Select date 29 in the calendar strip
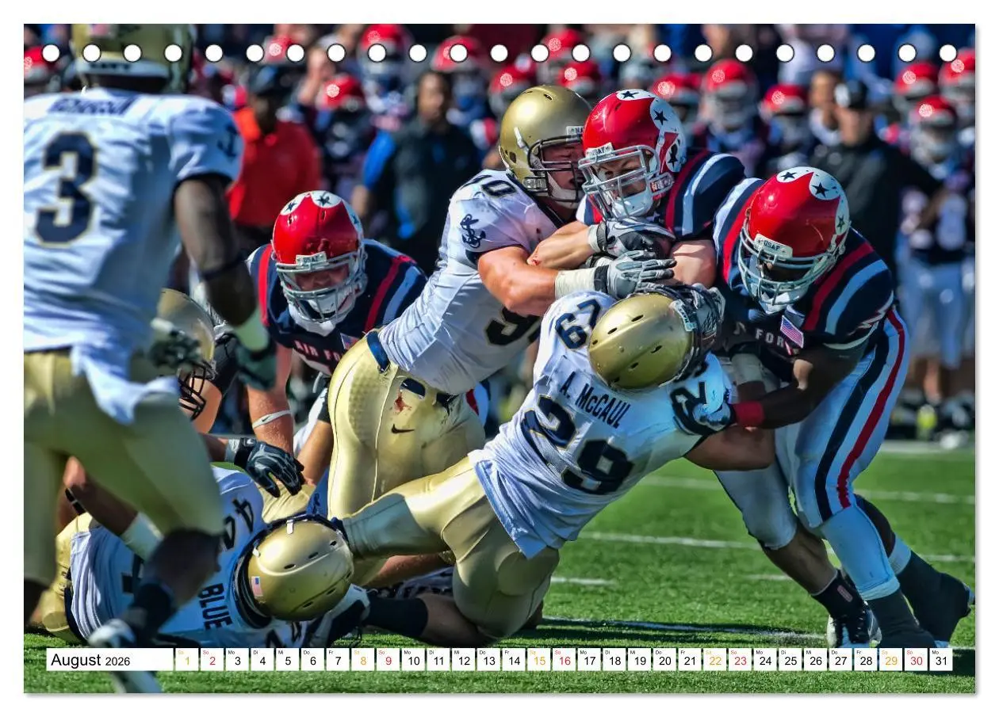The height and width of the screenshot is (717, 999). pos(891,660)
